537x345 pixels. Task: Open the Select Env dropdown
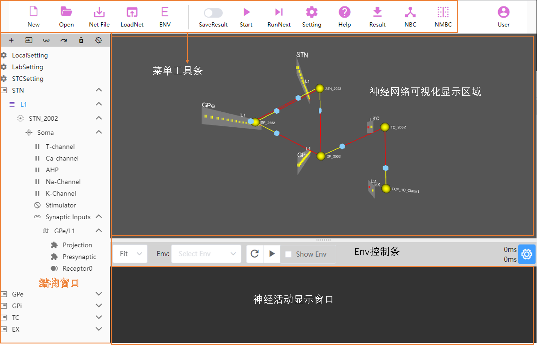coord(206,254)
